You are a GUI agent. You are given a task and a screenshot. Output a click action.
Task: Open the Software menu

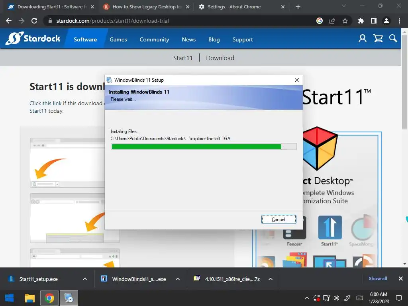click(x=85, y=39)
